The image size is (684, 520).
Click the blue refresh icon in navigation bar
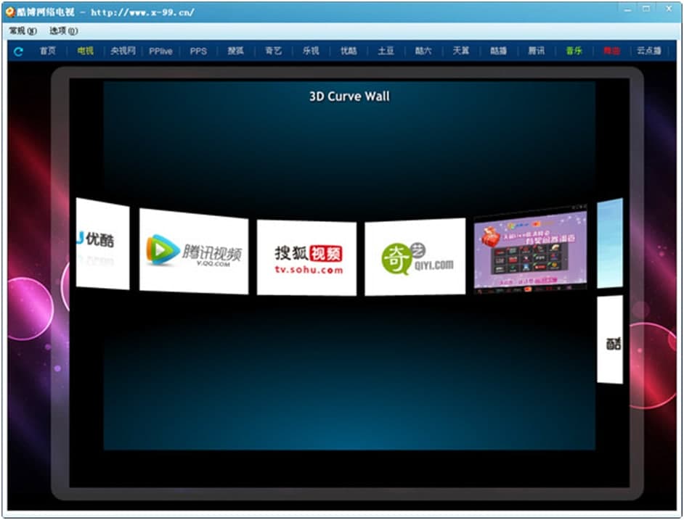tap(18, 51)
